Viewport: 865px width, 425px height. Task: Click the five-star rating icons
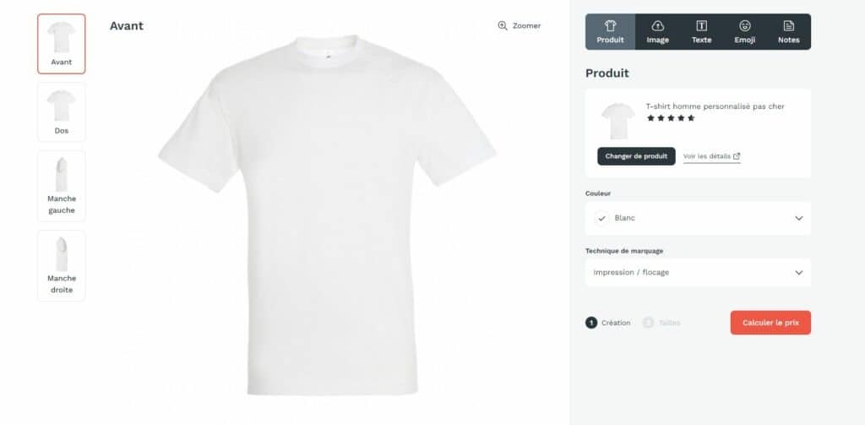pos(671,118)
